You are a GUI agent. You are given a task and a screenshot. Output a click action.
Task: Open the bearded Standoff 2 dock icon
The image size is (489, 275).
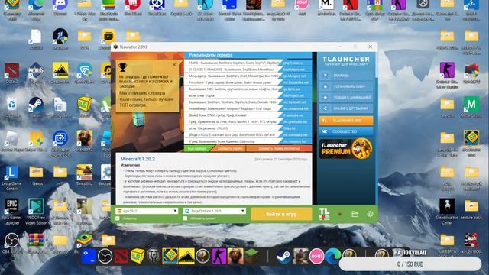pos(235,256)
